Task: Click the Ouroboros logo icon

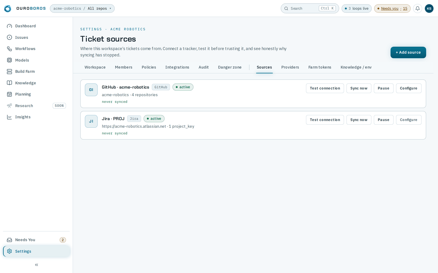Action: coord(8,8)
